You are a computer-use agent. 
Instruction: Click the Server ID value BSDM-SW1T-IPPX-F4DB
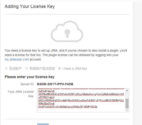tap(55, 84)
